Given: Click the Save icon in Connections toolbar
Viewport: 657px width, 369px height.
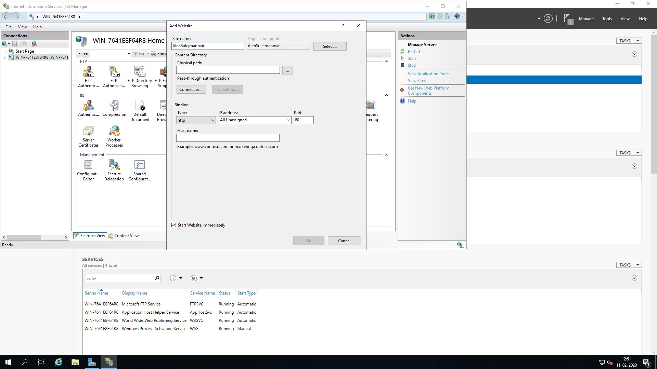Looking at the screenshot, I should [15, 44].
